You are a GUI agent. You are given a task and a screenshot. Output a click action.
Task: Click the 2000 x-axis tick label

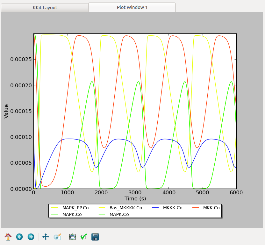point(101,192)
